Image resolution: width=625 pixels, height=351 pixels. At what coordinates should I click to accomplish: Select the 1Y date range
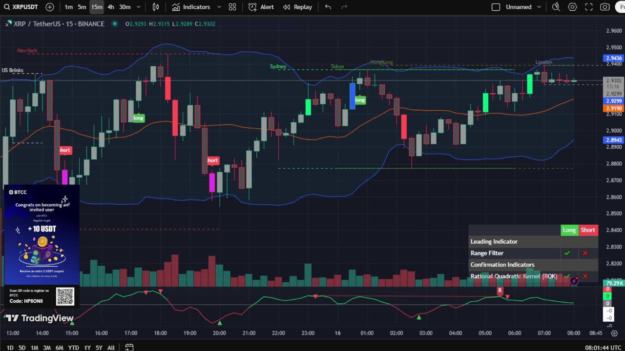point(87,348)
